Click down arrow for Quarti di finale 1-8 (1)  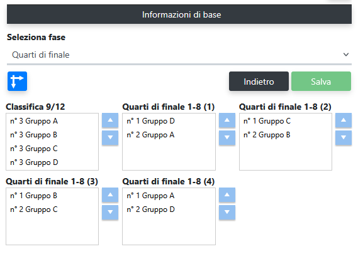(227, 138)
